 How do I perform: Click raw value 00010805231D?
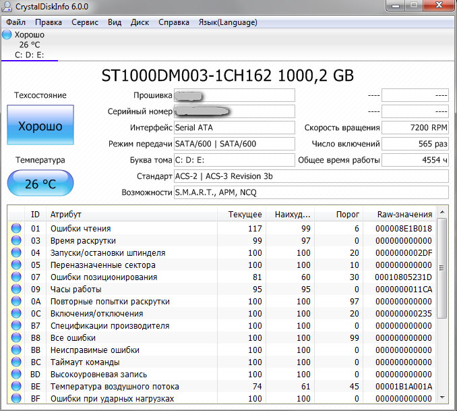403,277
